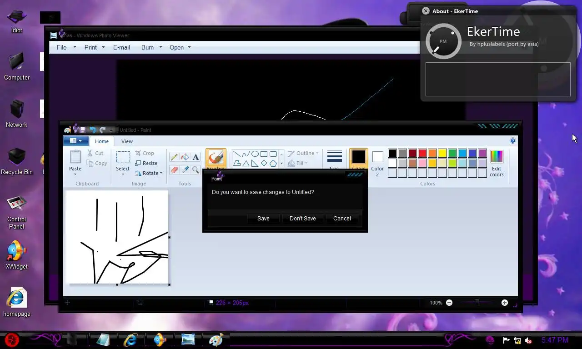Choose the red color swatch
This screenshot has width=582, height=349.
pos(422,153)
